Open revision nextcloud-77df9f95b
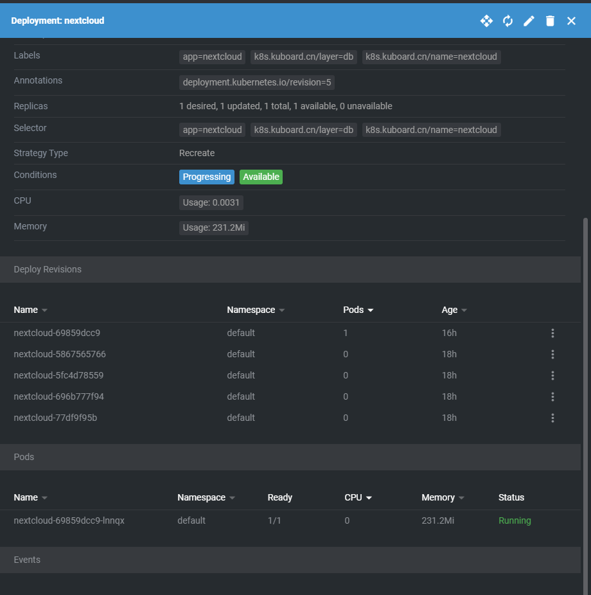 [x=55, y=418]
